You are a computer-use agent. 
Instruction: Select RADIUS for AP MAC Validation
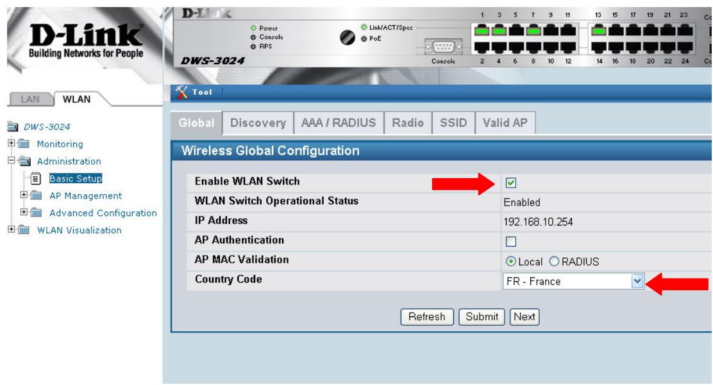(554, 261)
